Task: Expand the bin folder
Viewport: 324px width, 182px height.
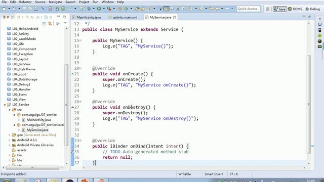Action: [x=10, y=155]
